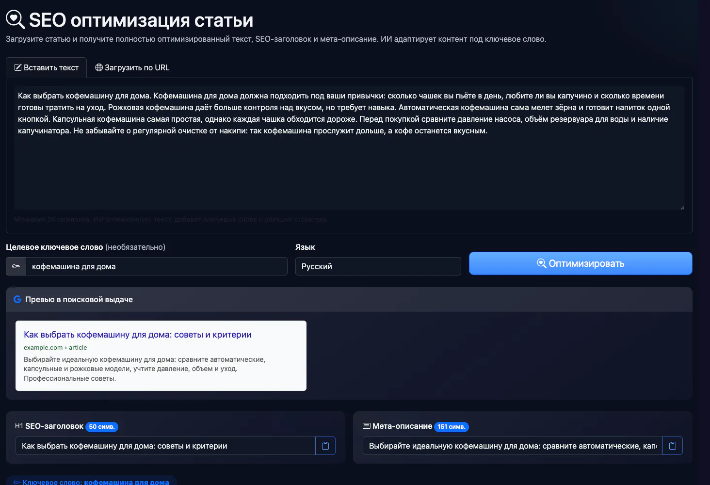Click the Мета-описание lines icon
The height and width of the screenshot is (485, 710).
pos(367,426)
